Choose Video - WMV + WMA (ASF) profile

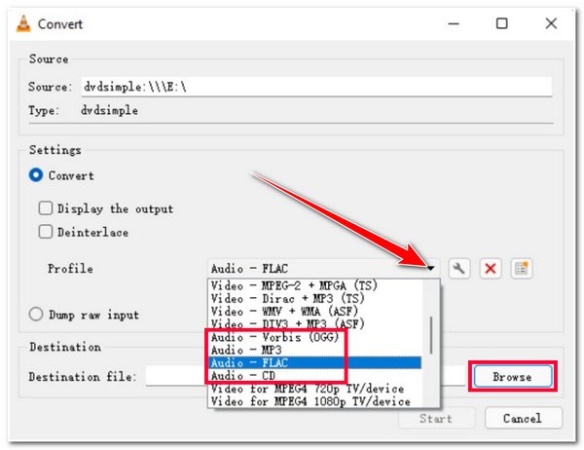[x=314, y=312]
